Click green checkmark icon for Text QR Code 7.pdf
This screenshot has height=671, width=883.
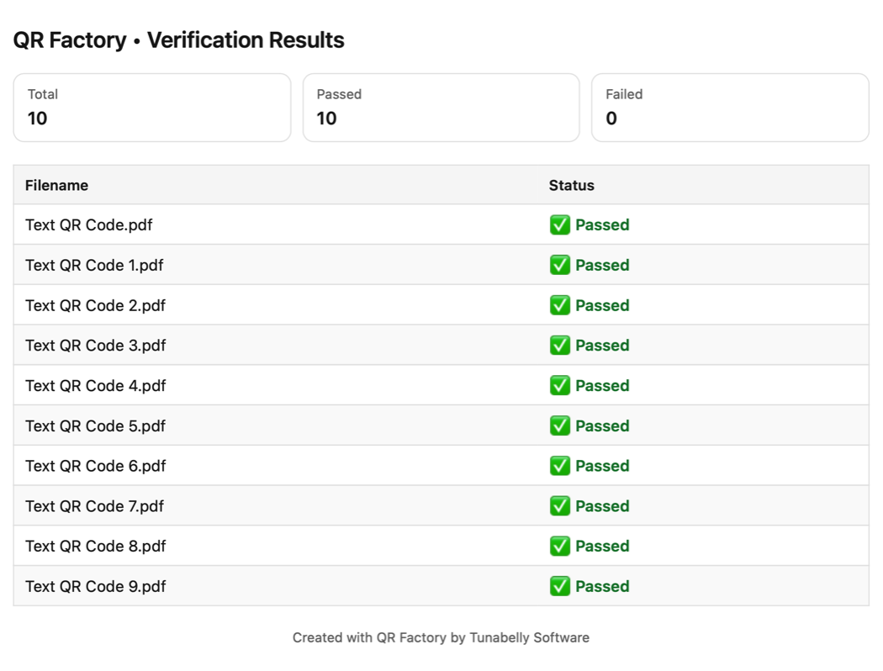point(560,506)
